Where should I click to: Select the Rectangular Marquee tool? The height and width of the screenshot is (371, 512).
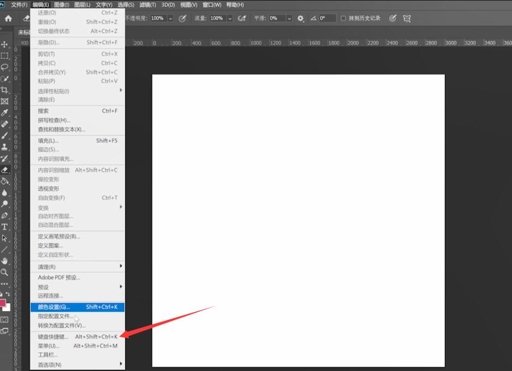point(4,56)
